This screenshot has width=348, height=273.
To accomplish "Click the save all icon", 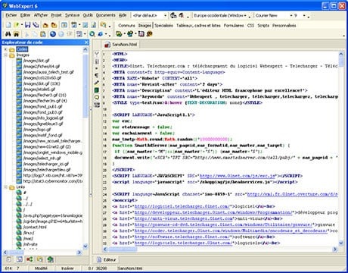I will click(x=36, y=25).
